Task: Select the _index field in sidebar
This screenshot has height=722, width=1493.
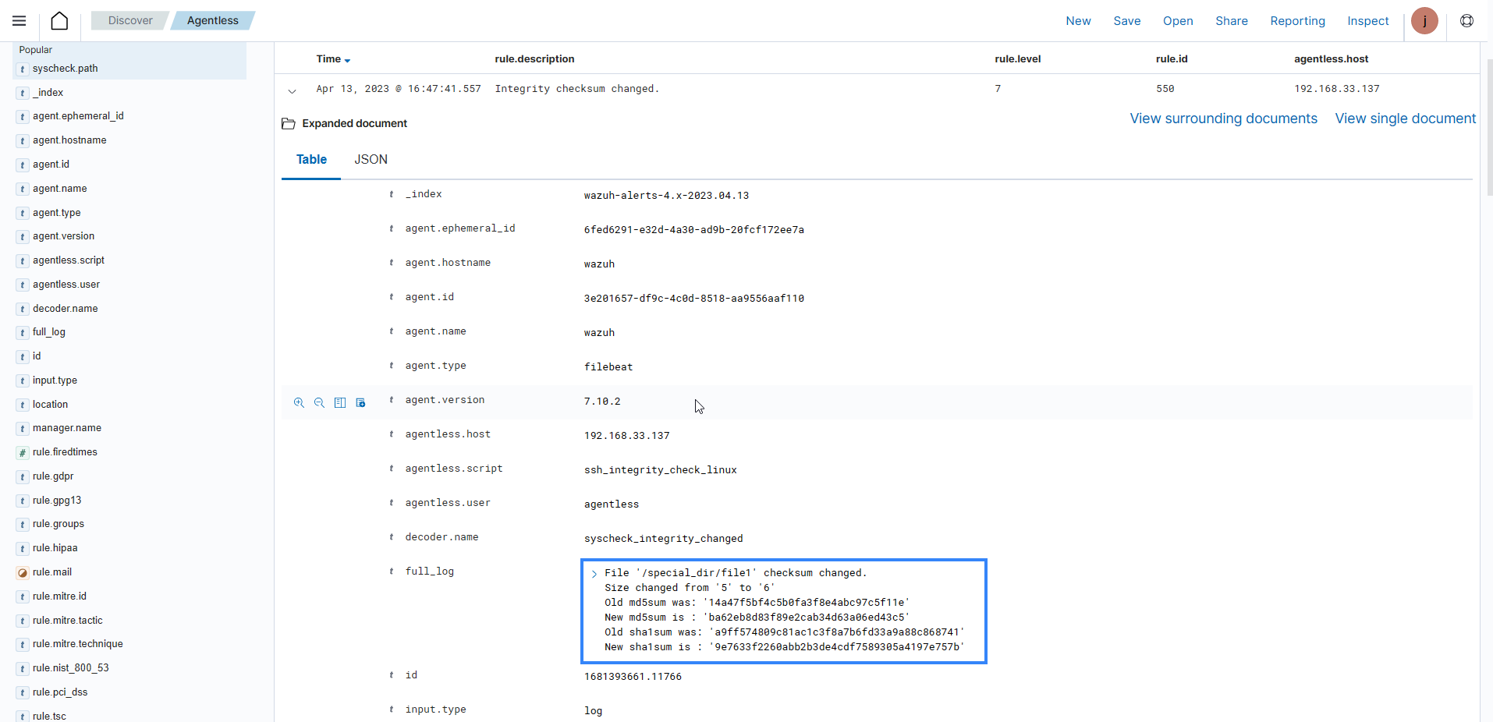Action: point(48,92)
